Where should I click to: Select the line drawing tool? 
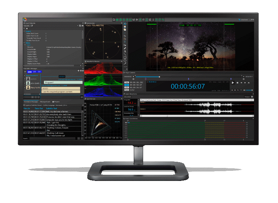(125, 54)
